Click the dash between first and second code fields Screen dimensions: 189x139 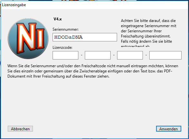(82, 55)
